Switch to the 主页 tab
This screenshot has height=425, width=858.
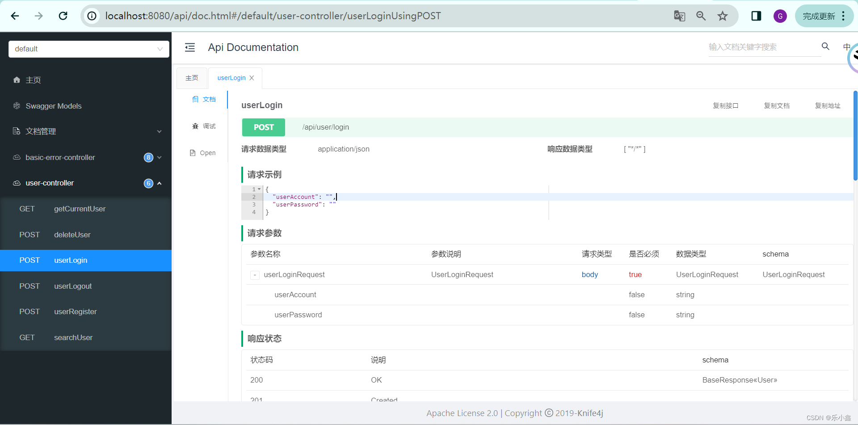[192, 77]
